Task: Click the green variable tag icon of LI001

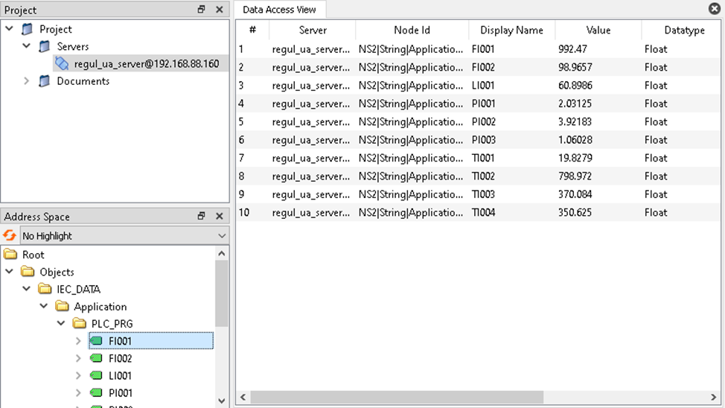Action: pyautogui.click(x=96, y=375)
